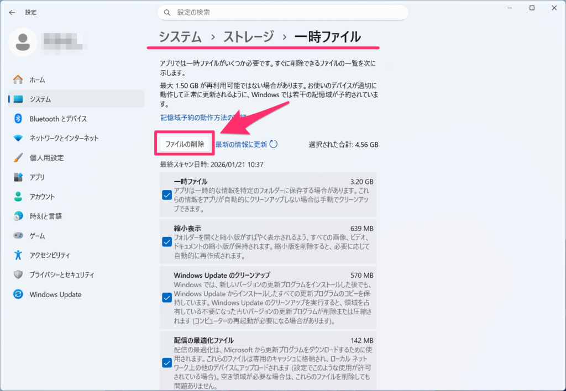The height and width of the screenshot is (391, 566).
Task: Open the アプリ icon in sidebar
Action: [18, 177]
